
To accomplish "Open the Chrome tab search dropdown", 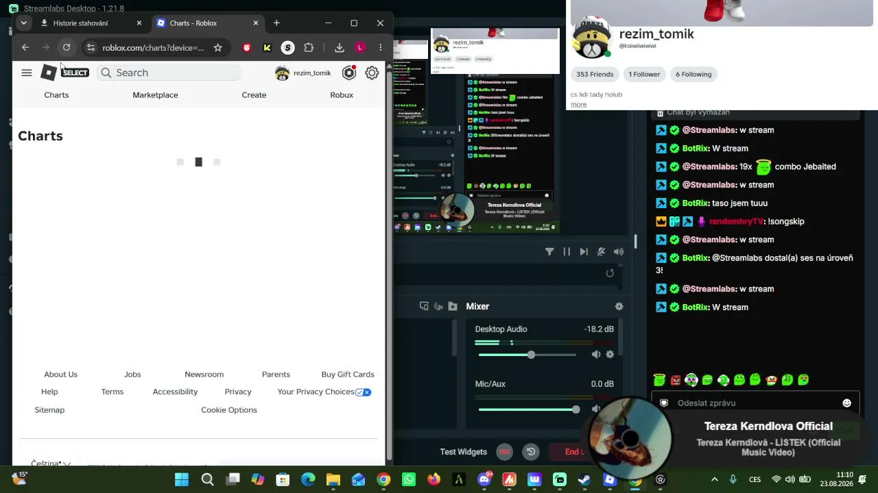I will [x=23, y=23].
